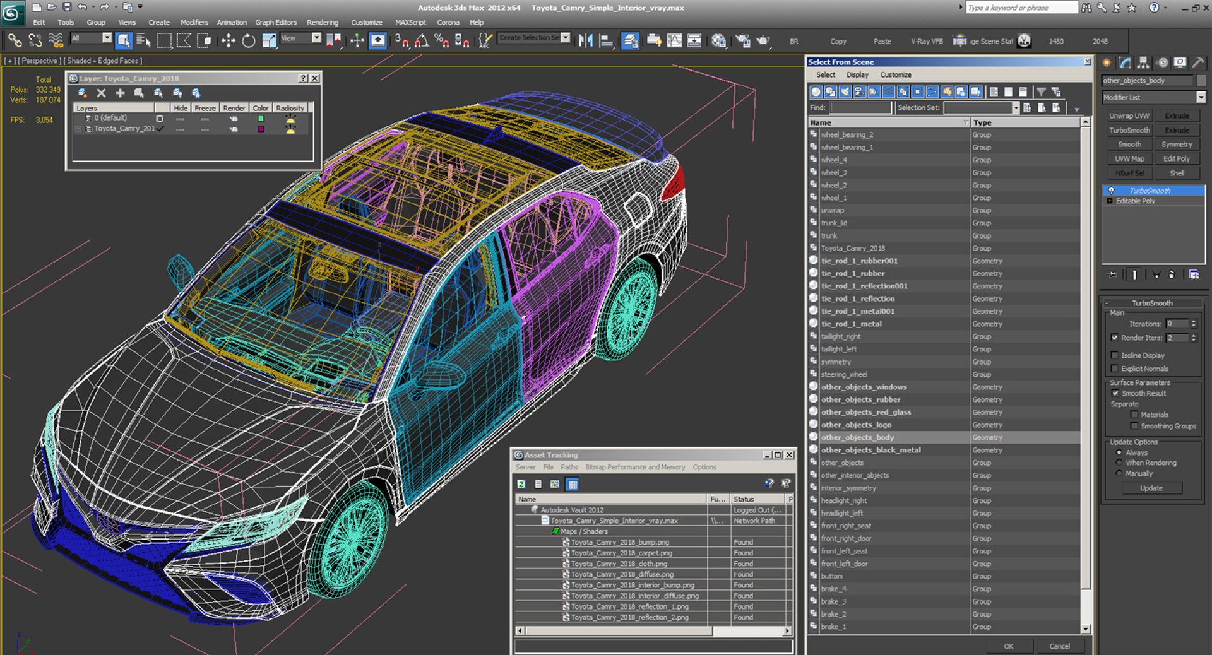Image resolution: width=1212 pixels, height=655 pixels.
Task: Click the Symmetry modifier button
Action: coord(1177,145)
